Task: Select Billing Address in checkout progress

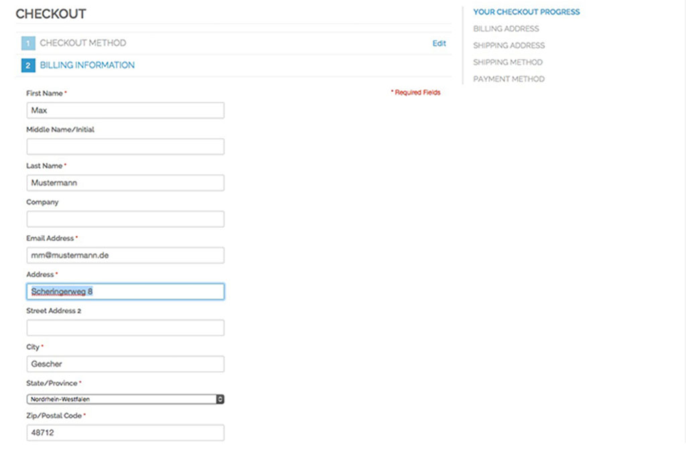Action: 506,28
